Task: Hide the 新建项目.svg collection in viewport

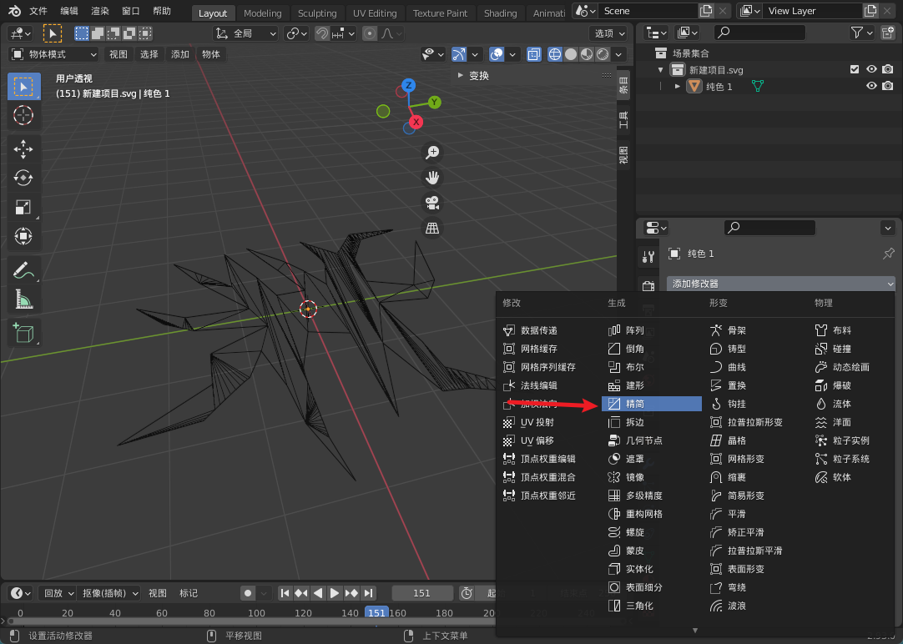Action: click(871, 69)
